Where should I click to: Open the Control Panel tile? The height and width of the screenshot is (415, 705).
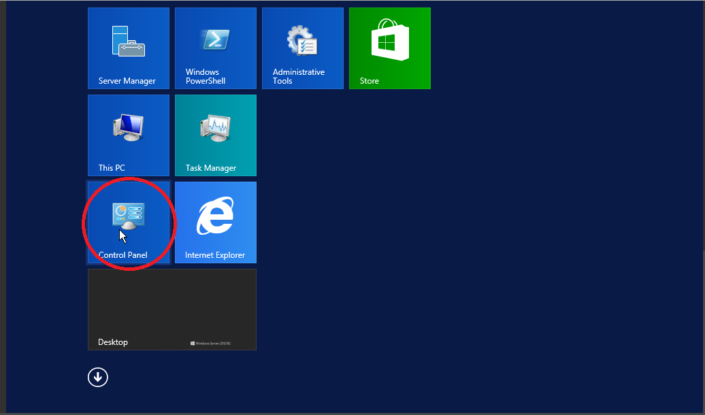click(x=129, y=222)
